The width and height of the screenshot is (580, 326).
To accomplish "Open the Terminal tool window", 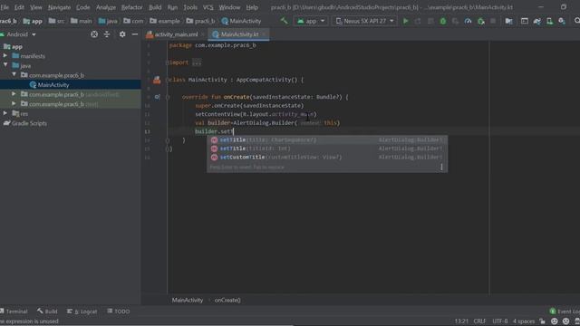I will click(14, 312).
